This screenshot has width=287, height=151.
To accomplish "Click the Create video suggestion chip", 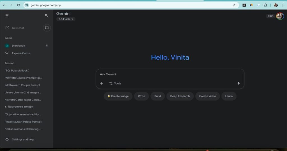I will 207,96.
